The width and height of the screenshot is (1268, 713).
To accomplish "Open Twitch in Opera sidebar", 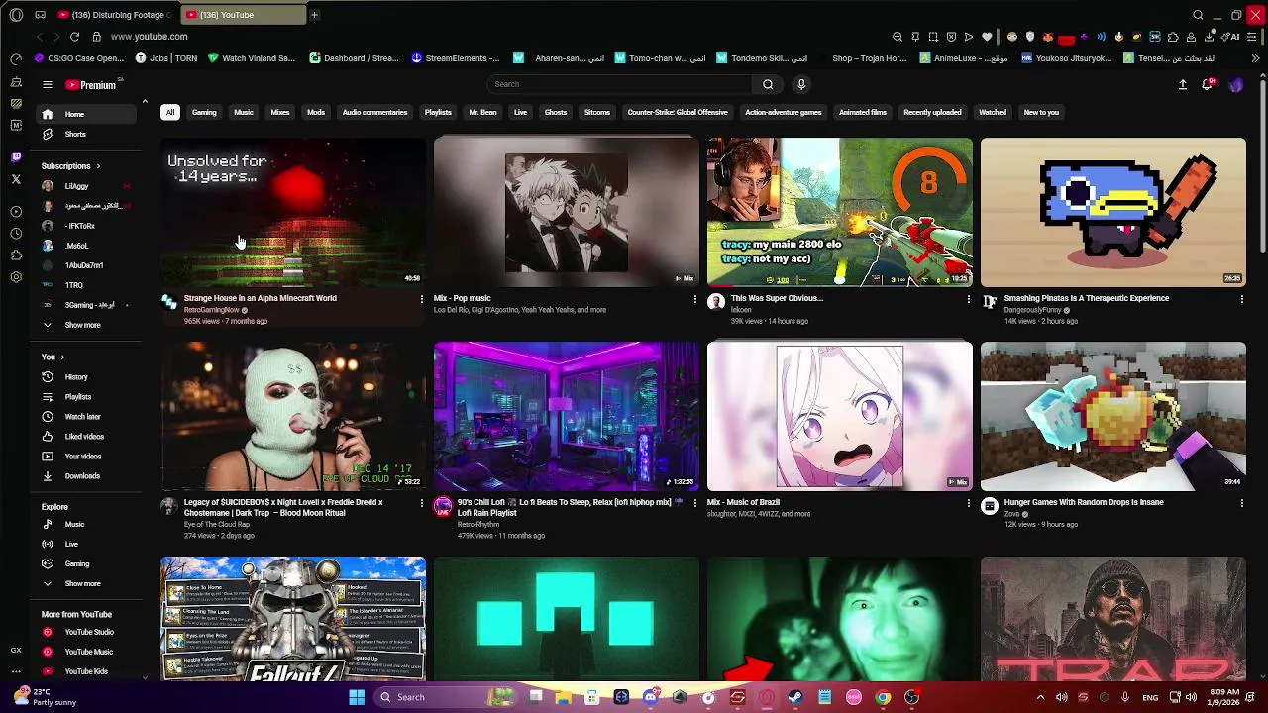I will point(16,156).
